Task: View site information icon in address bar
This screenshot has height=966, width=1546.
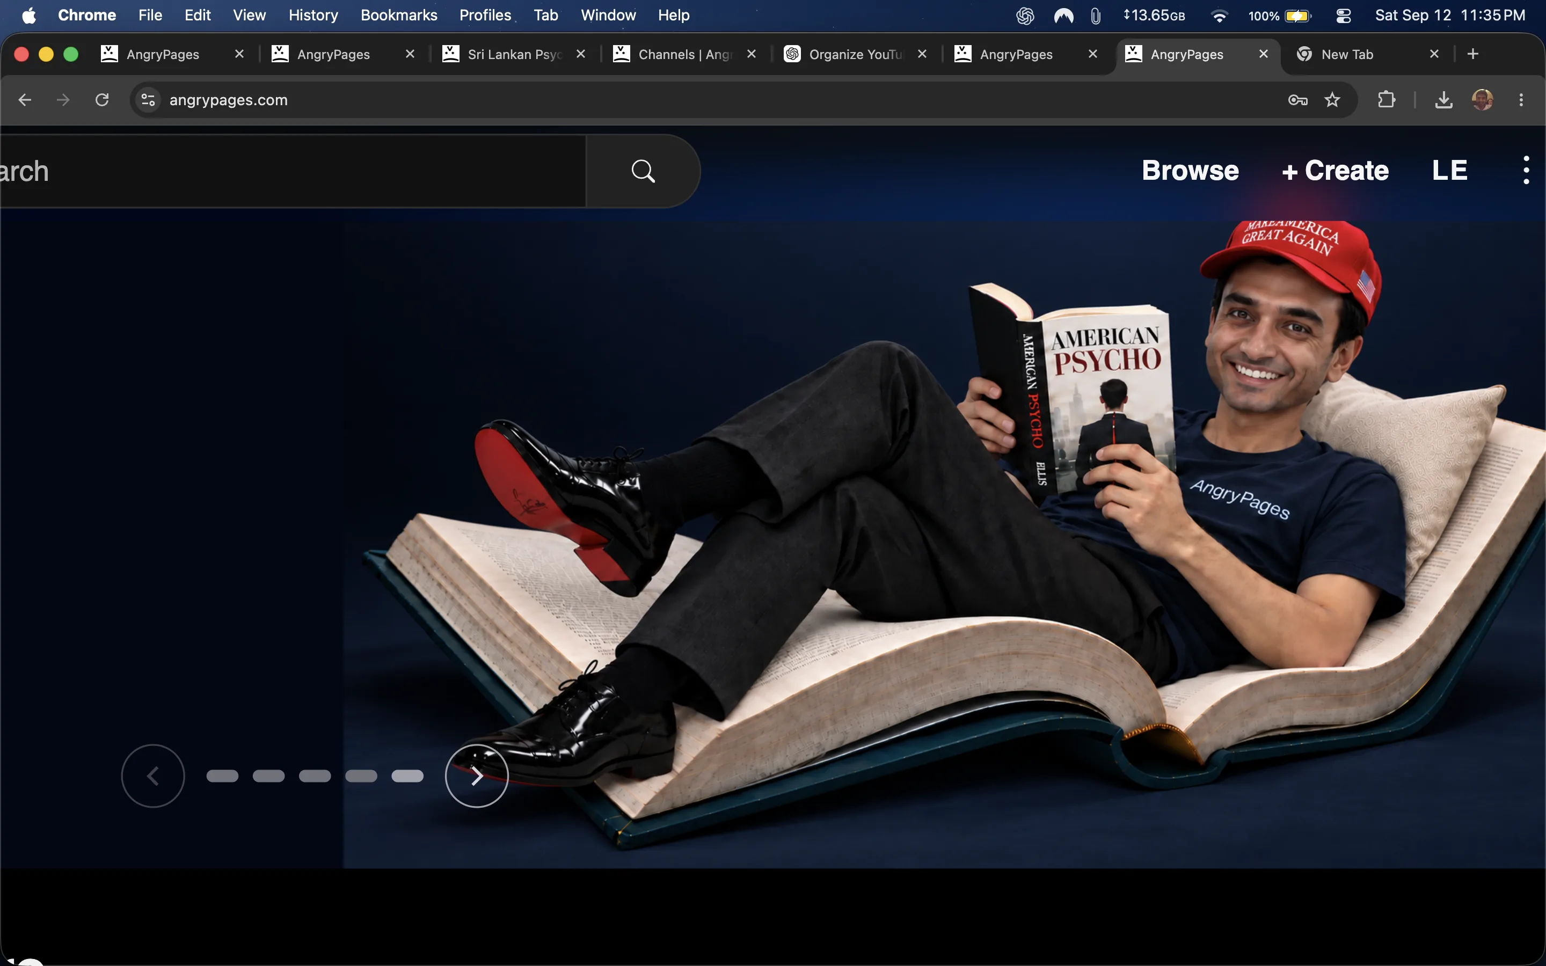Action: [x=148, y=100]
